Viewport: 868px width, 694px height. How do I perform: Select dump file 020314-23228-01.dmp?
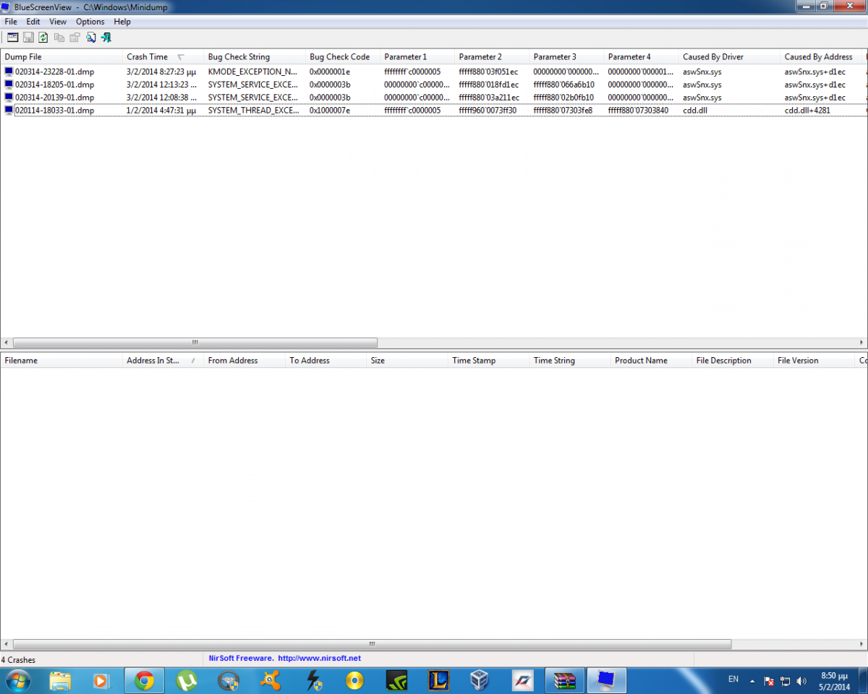tap(54, 72)
